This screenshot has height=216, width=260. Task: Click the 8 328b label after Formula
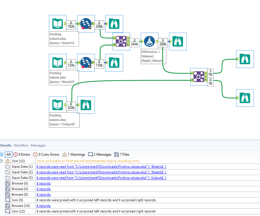163,42
